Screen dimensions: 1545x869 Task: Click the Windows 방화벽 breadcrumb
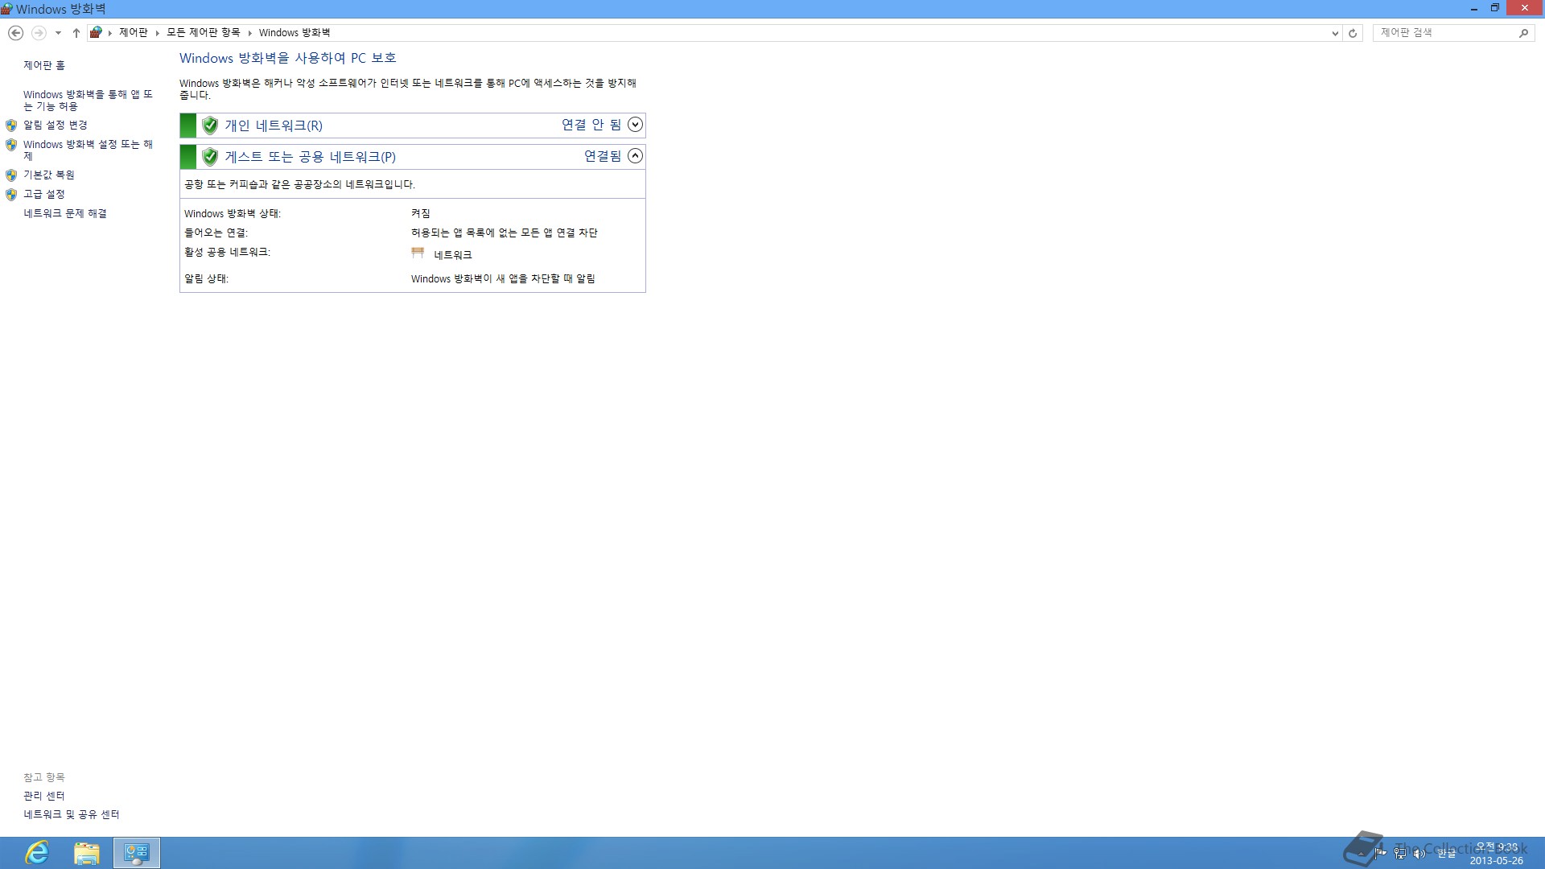(295, 32)
